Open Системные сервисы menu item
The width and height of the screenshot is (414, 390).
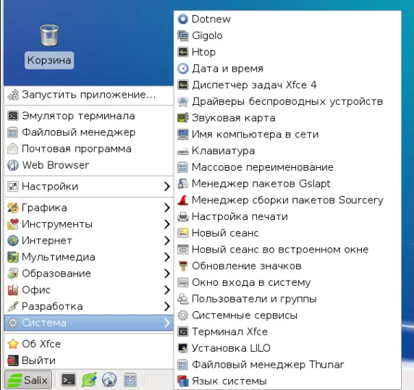click(x=287, y=315)
